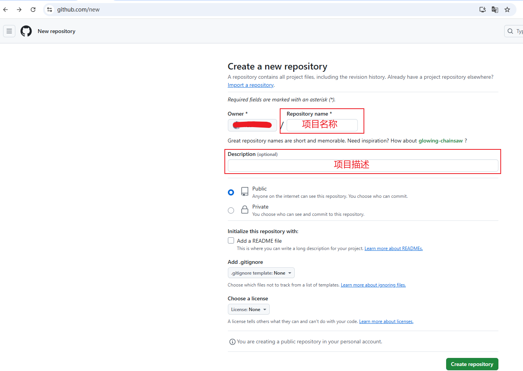523x371 pixels.
Task: Go to GitHub home via Octocat logo
Action: [x=26, y=31]
